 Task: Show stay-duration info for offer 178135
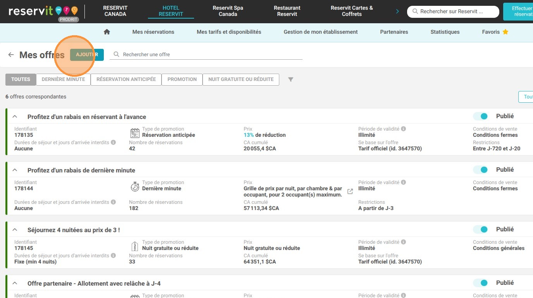[x=113, y=142]
